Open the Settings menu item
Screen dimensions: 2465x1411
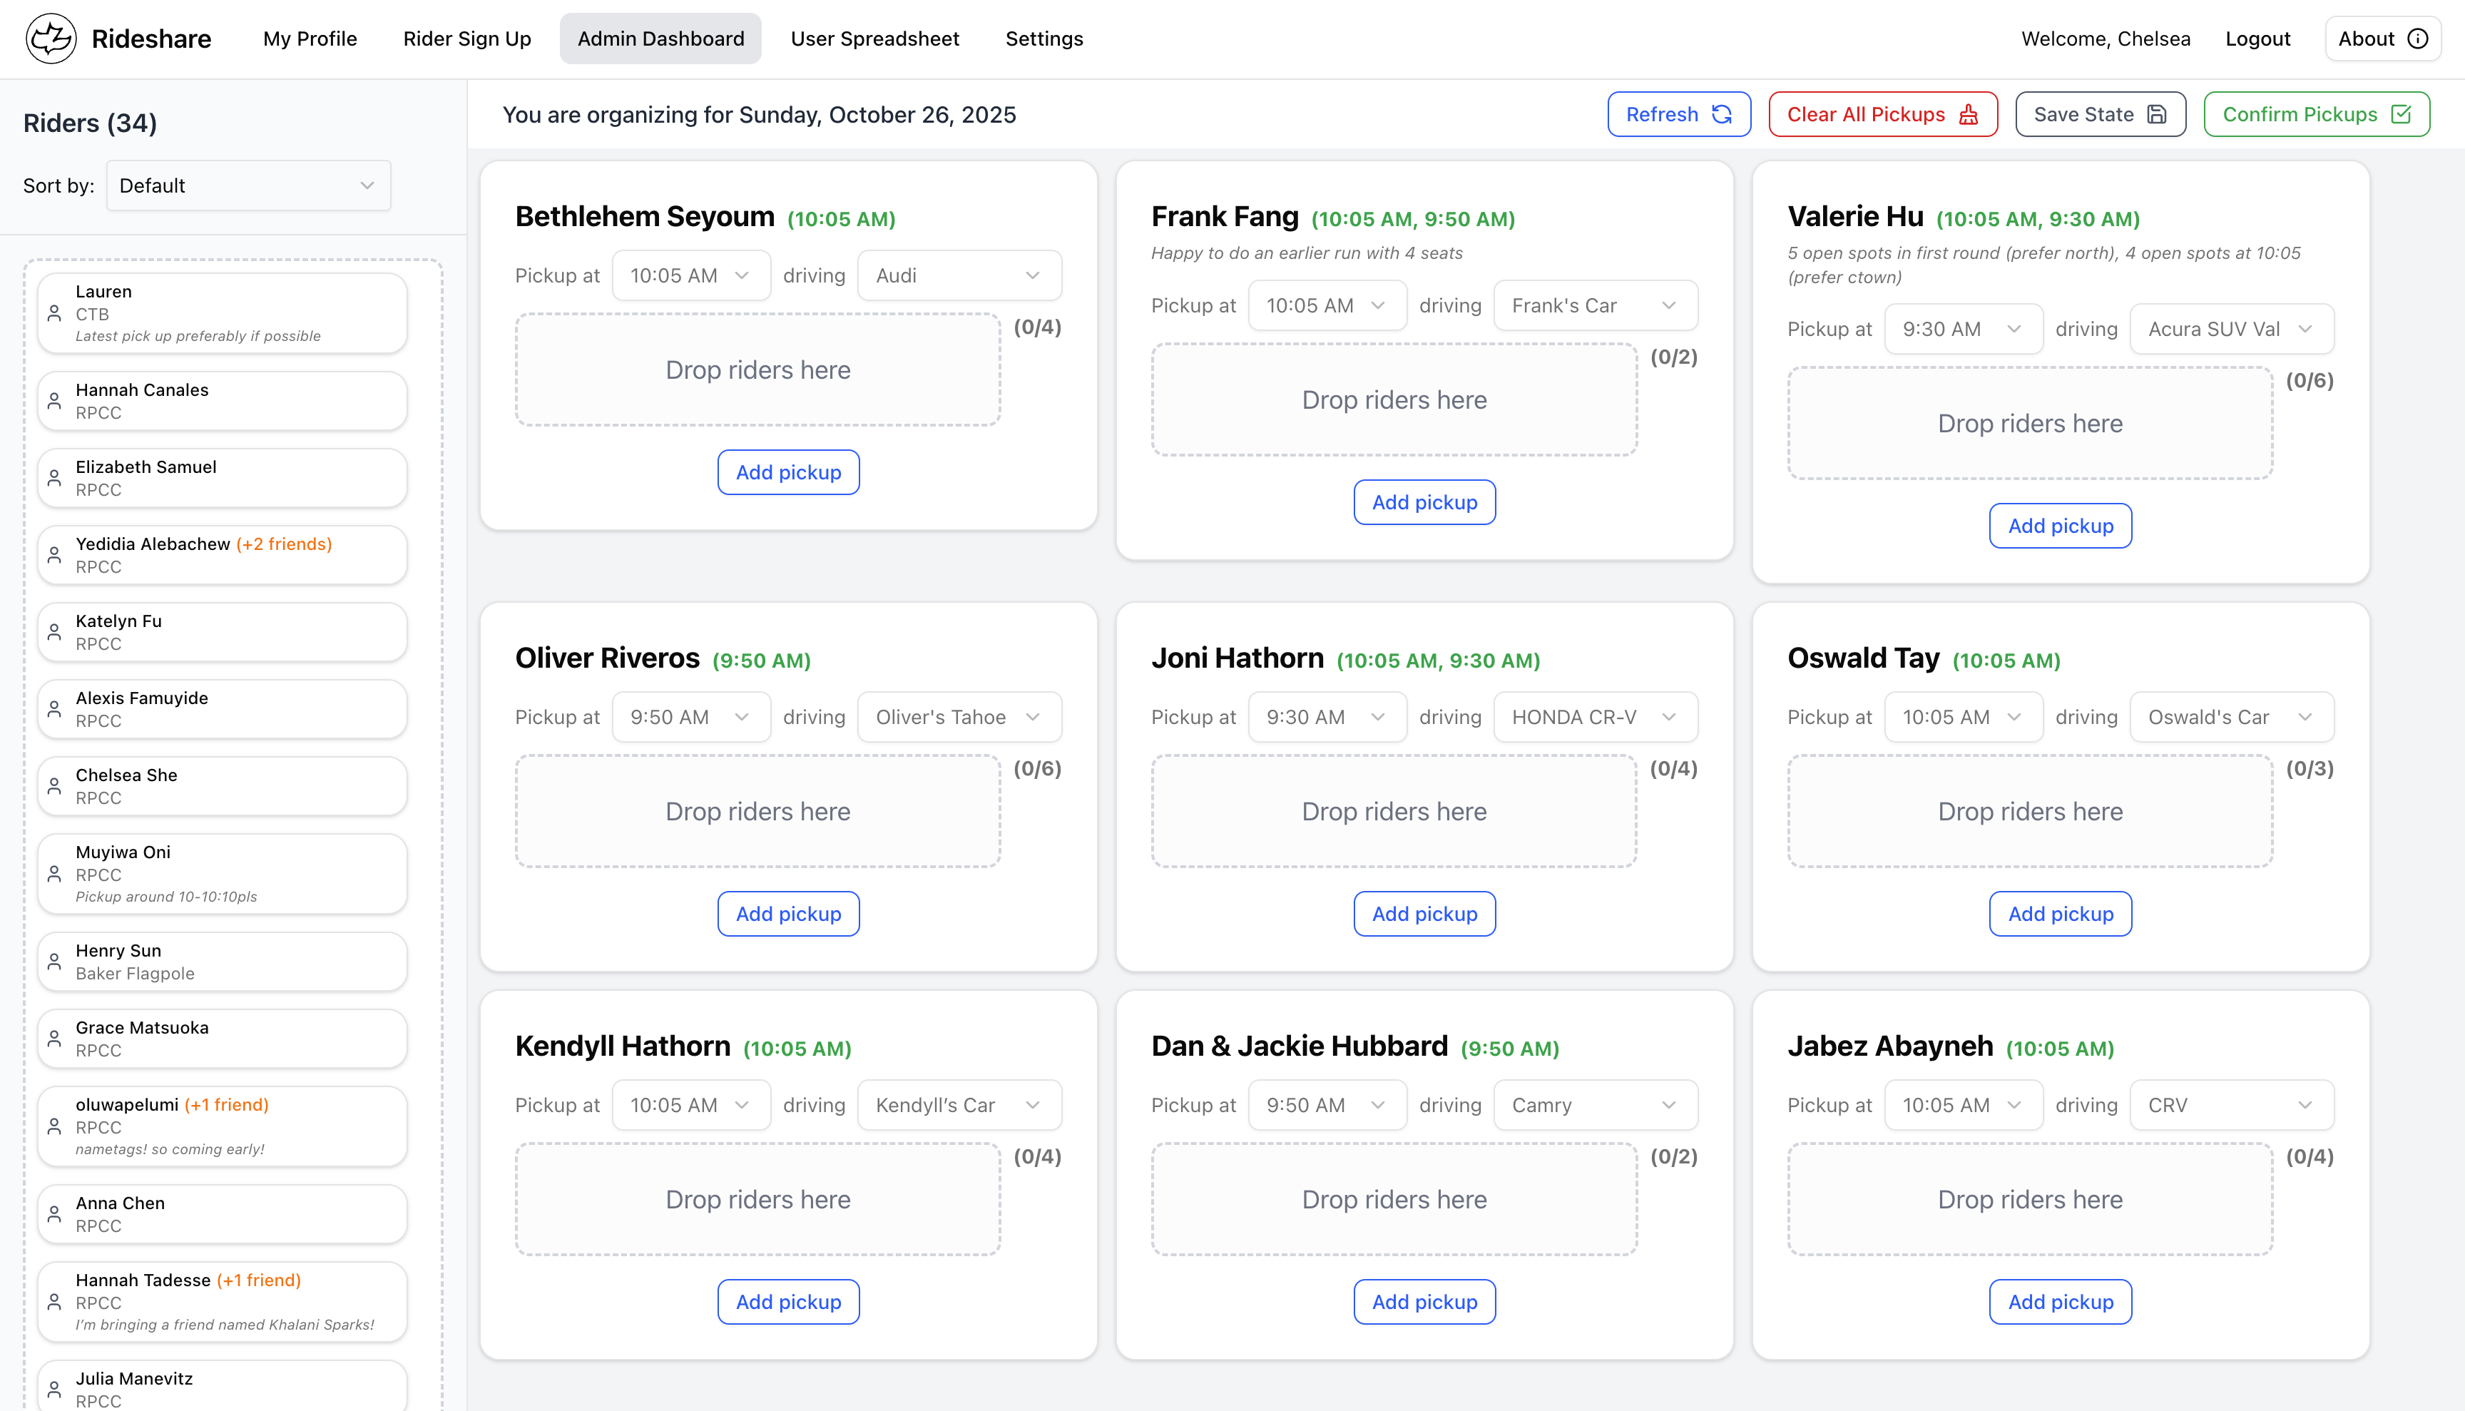point(1043,39)
